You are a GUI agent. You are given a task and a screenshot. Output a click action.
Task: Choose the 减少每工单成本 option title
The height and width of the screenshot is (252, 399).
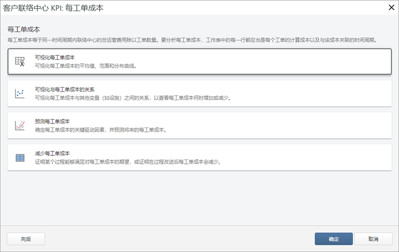click(52, 153)
